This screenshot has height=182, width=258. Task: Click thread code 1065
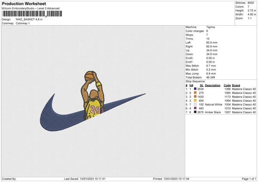click(x=228, y=93)
